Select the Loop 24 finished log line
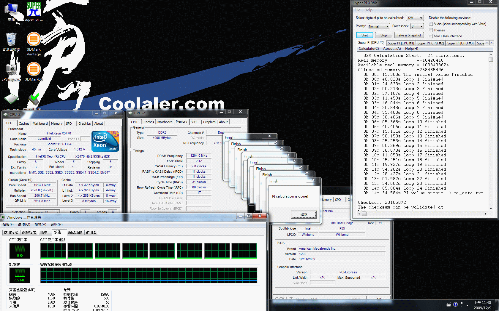Image resolution: width=499 pixels, height=311 pixels. click(405, 188)
